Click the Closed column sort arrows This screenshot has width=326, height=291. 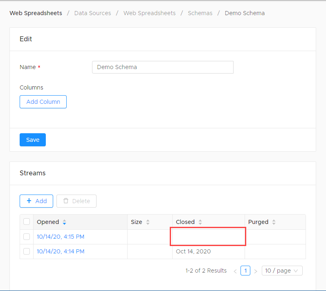[200, 222]
